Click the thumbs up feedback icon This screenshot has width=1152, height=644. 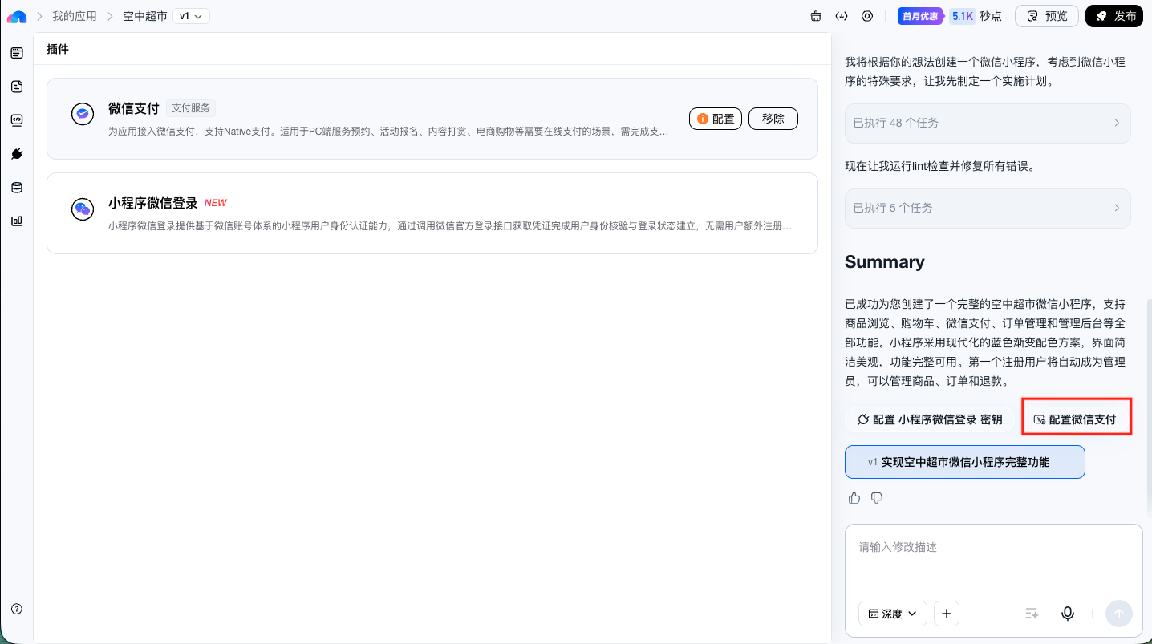pos(854,498)
